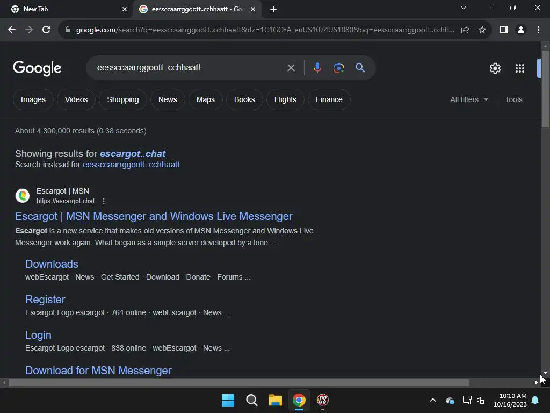The width and height of the screenshot is (550, 413).
Task: Open the taskbar clock and date
Action: point(510,400)
